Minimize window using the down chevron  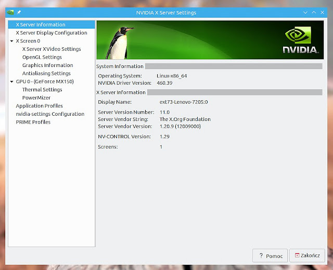point(305,12)
